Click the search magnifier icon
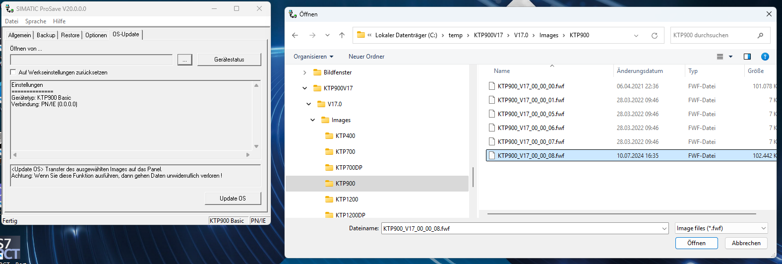The height and width of the screenshot is (264, 782). [x=760, y=35]
